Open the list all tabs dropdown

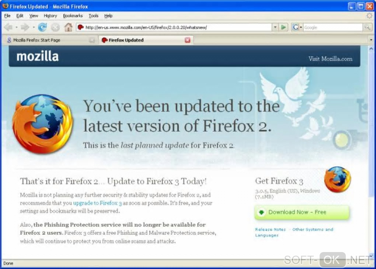point(371,40)
